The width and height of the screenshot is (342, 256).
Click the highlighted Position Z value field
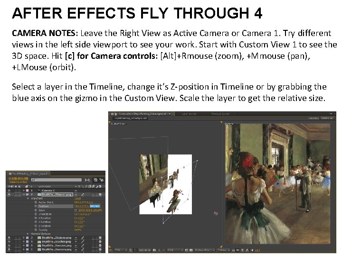95,206
